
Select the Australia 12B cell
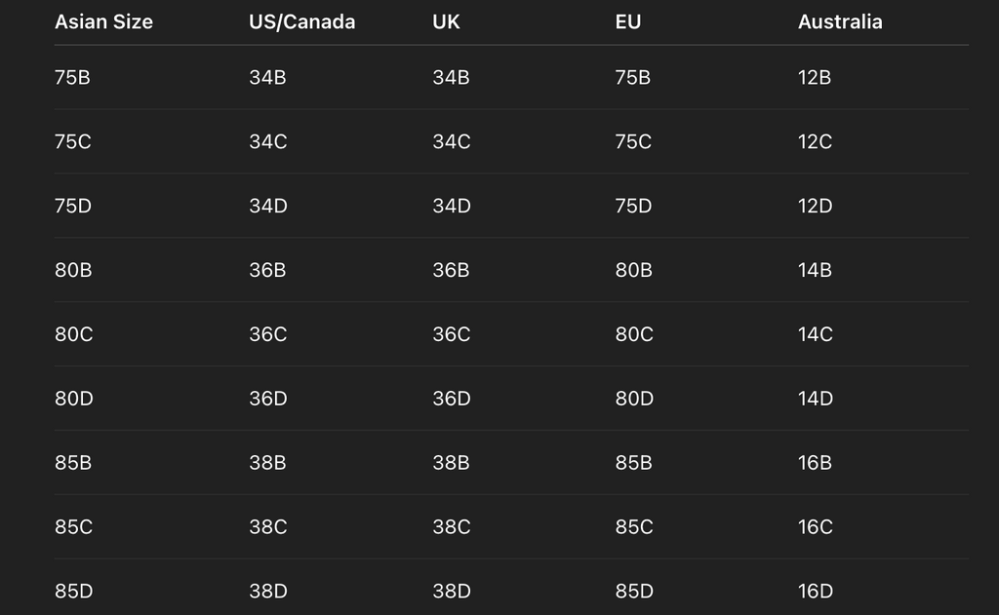click(x=815, y=78)
